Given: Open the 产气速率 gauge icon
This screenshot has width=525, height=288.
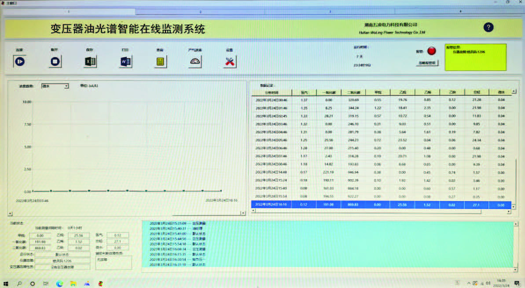Looking at the screenshot, I should [x=195, y=61].
